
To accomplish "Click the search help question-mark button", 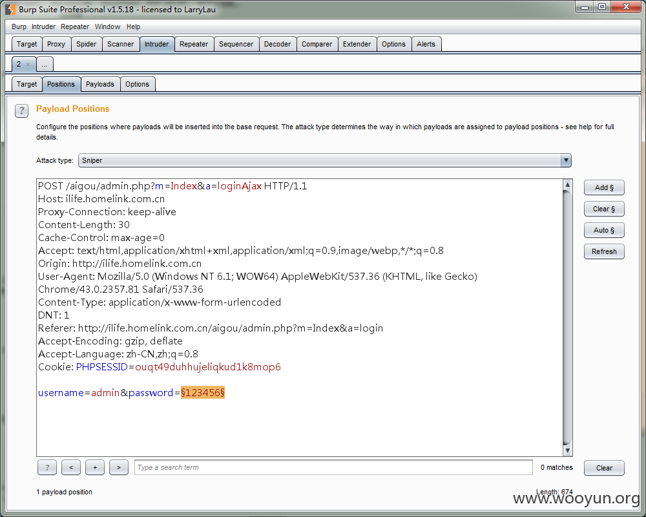I will pos(47,467).
